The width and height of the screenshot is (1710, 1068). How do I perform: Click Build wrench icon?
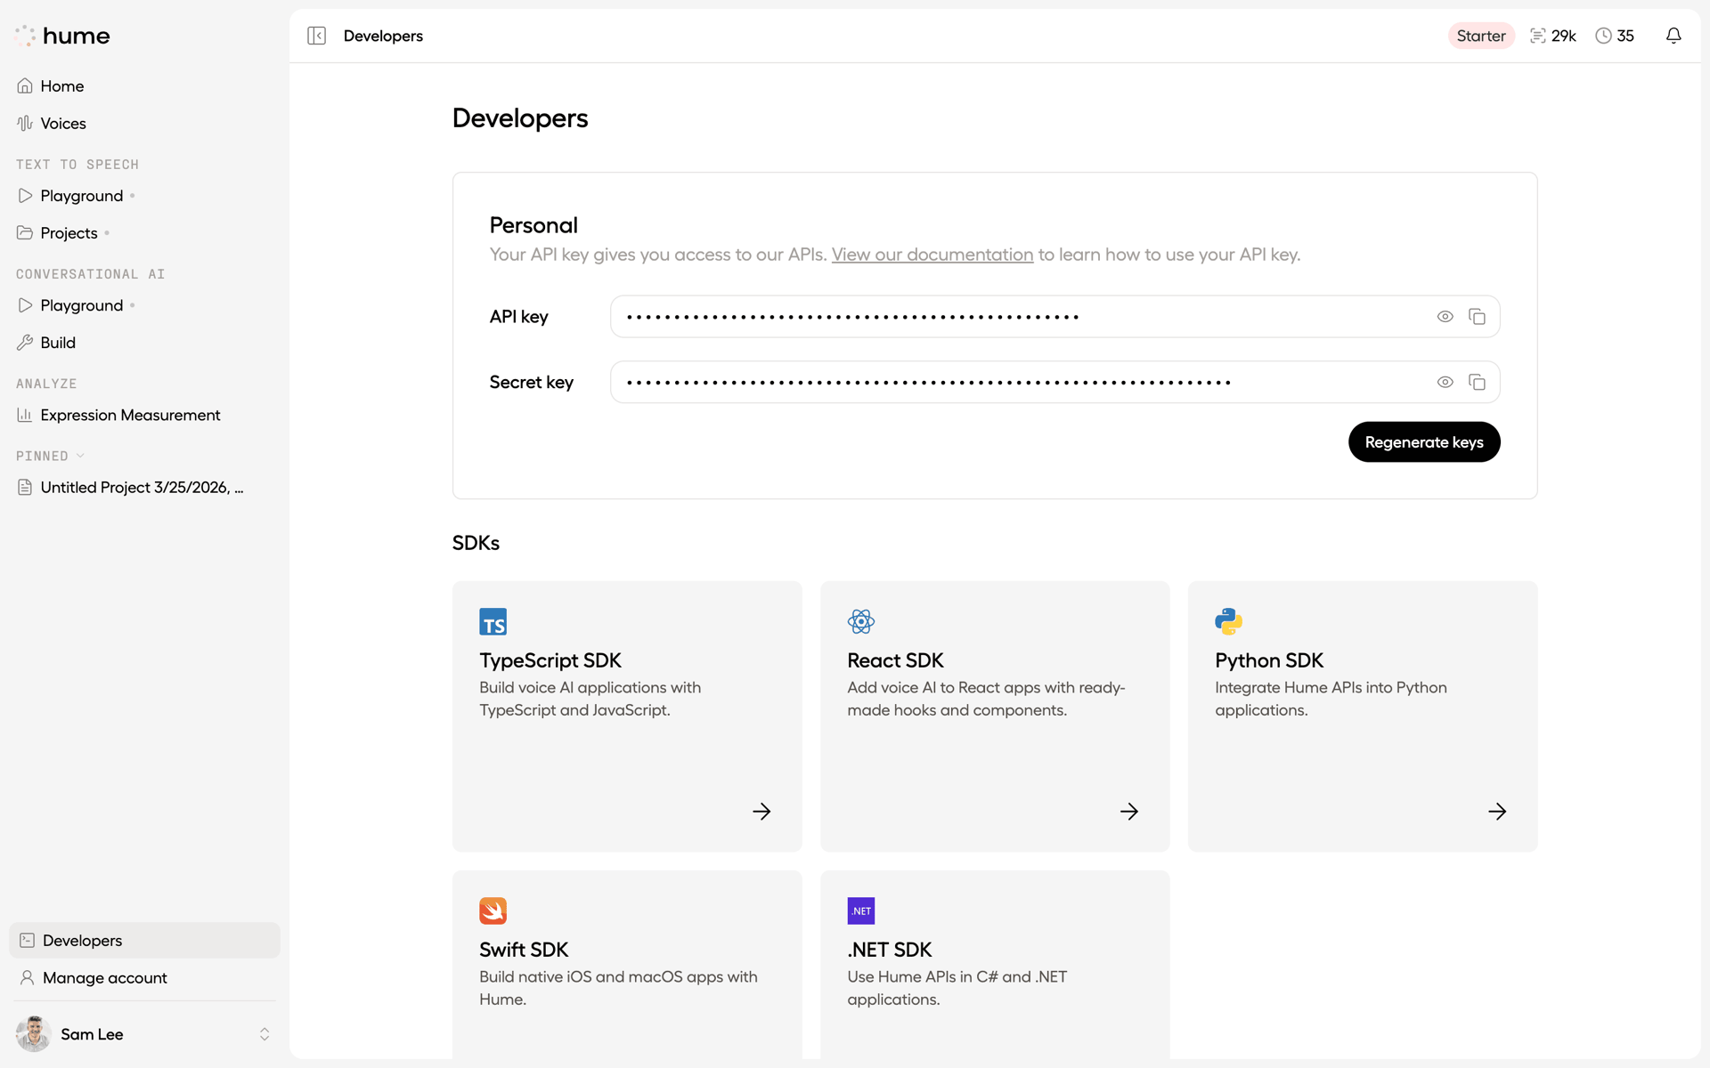(x=25, y=343)
